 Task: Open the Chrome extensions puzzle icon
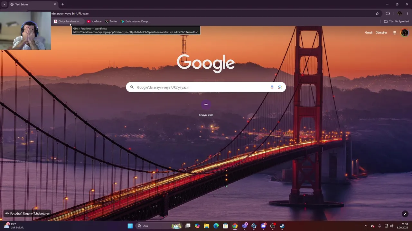click(x=388, y=13)
